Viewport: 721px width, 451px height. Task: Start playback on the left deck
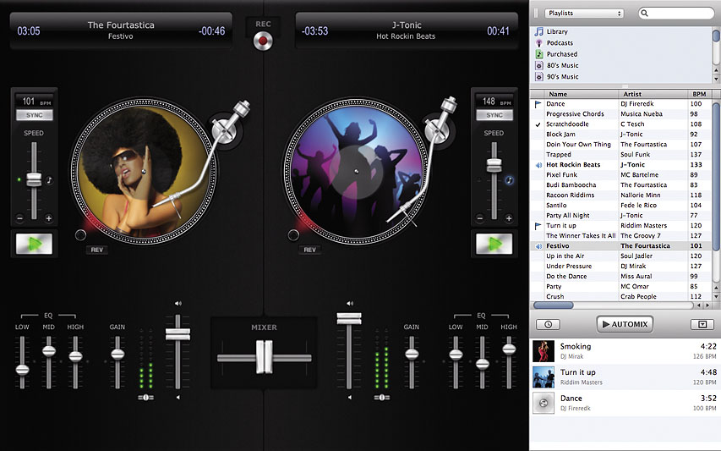pyautogui.click(x=34, y=244)
